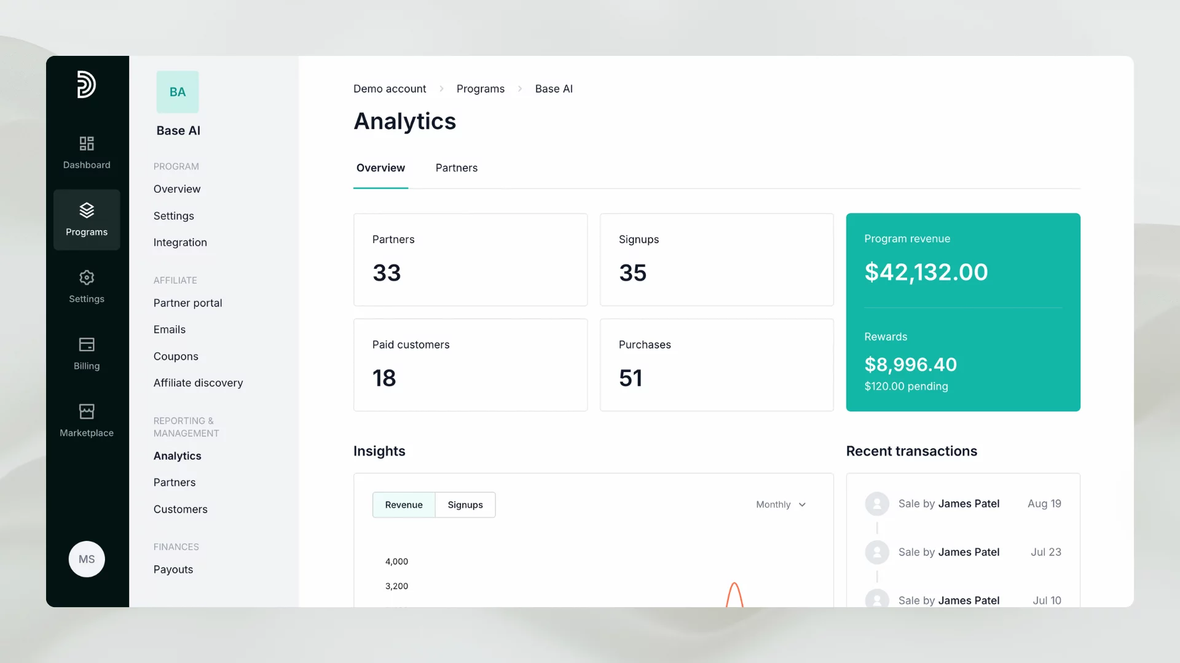
Task: Open Partners under Reporting & Management
Action: [x=175, y=483]
